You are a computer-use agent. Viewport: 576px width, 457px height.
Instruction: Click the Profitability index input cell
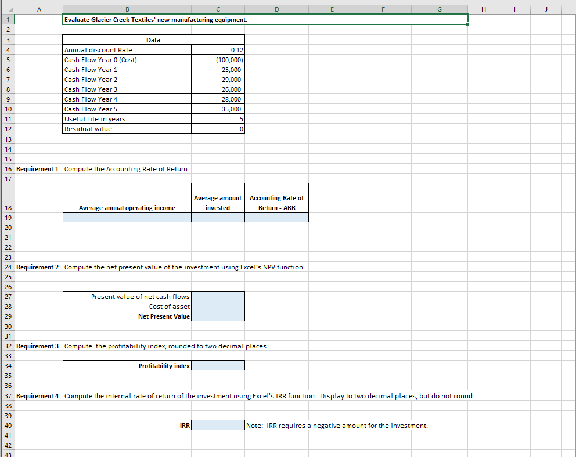pos(218,365)
